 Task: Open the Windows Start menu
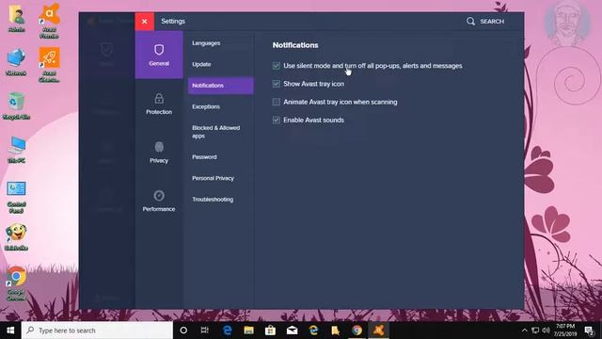click(x=10, y=331)
